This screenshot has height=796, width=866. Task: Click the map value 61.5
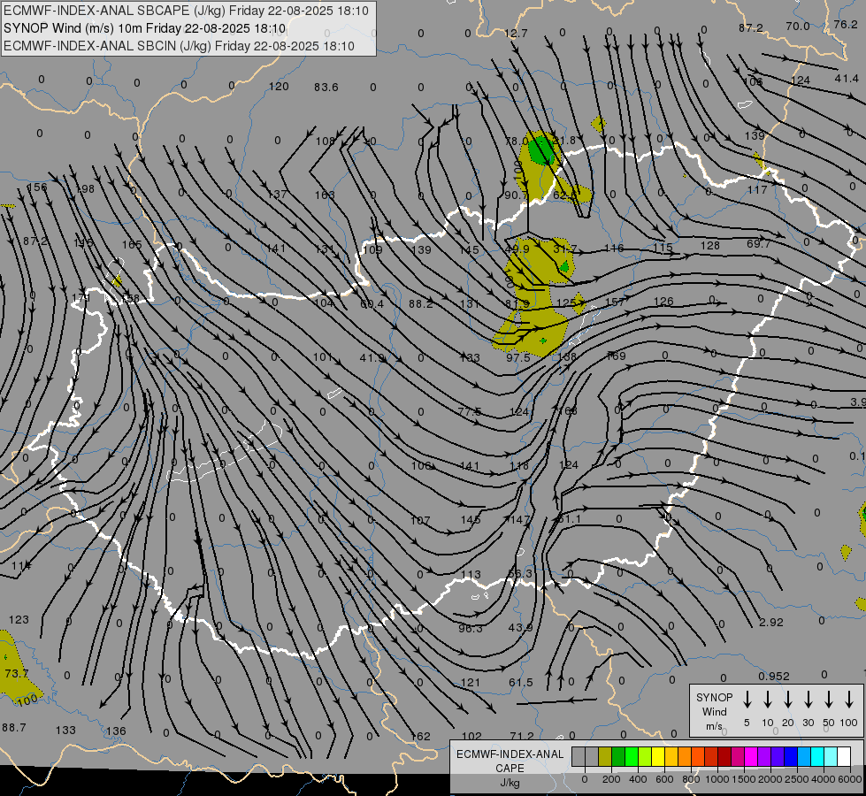tap(521, 683)
